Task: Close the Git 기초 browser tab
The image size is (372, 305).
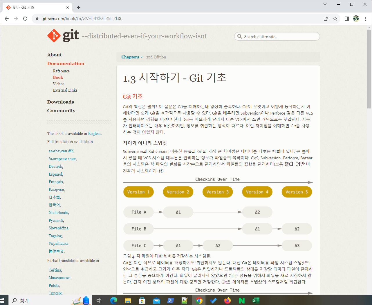Action: pos(68,8)
